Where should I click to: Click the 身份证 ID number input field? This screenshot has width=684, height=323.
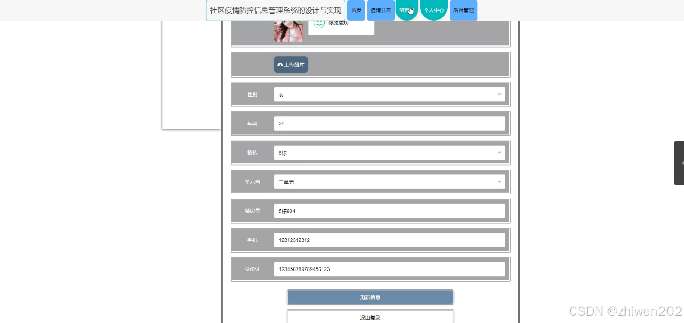coord(389,269)
